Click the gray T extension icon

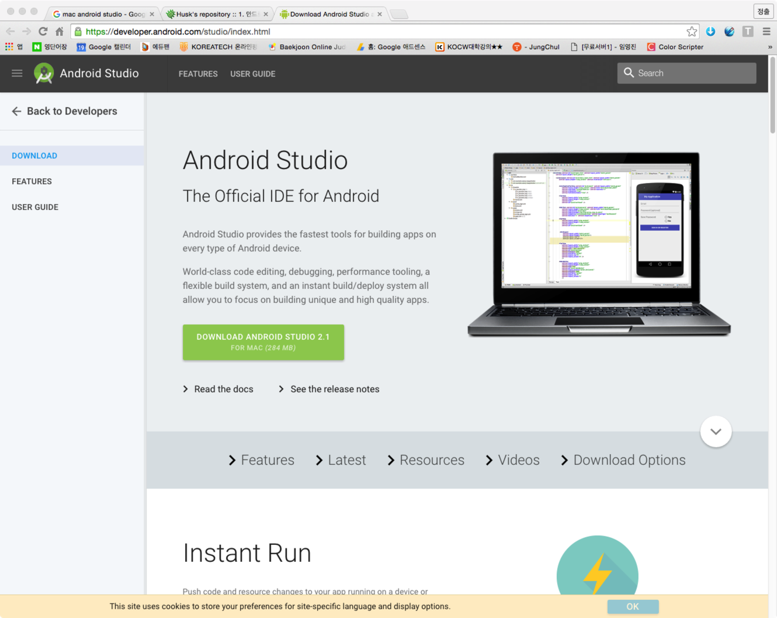tap(748, 32)
